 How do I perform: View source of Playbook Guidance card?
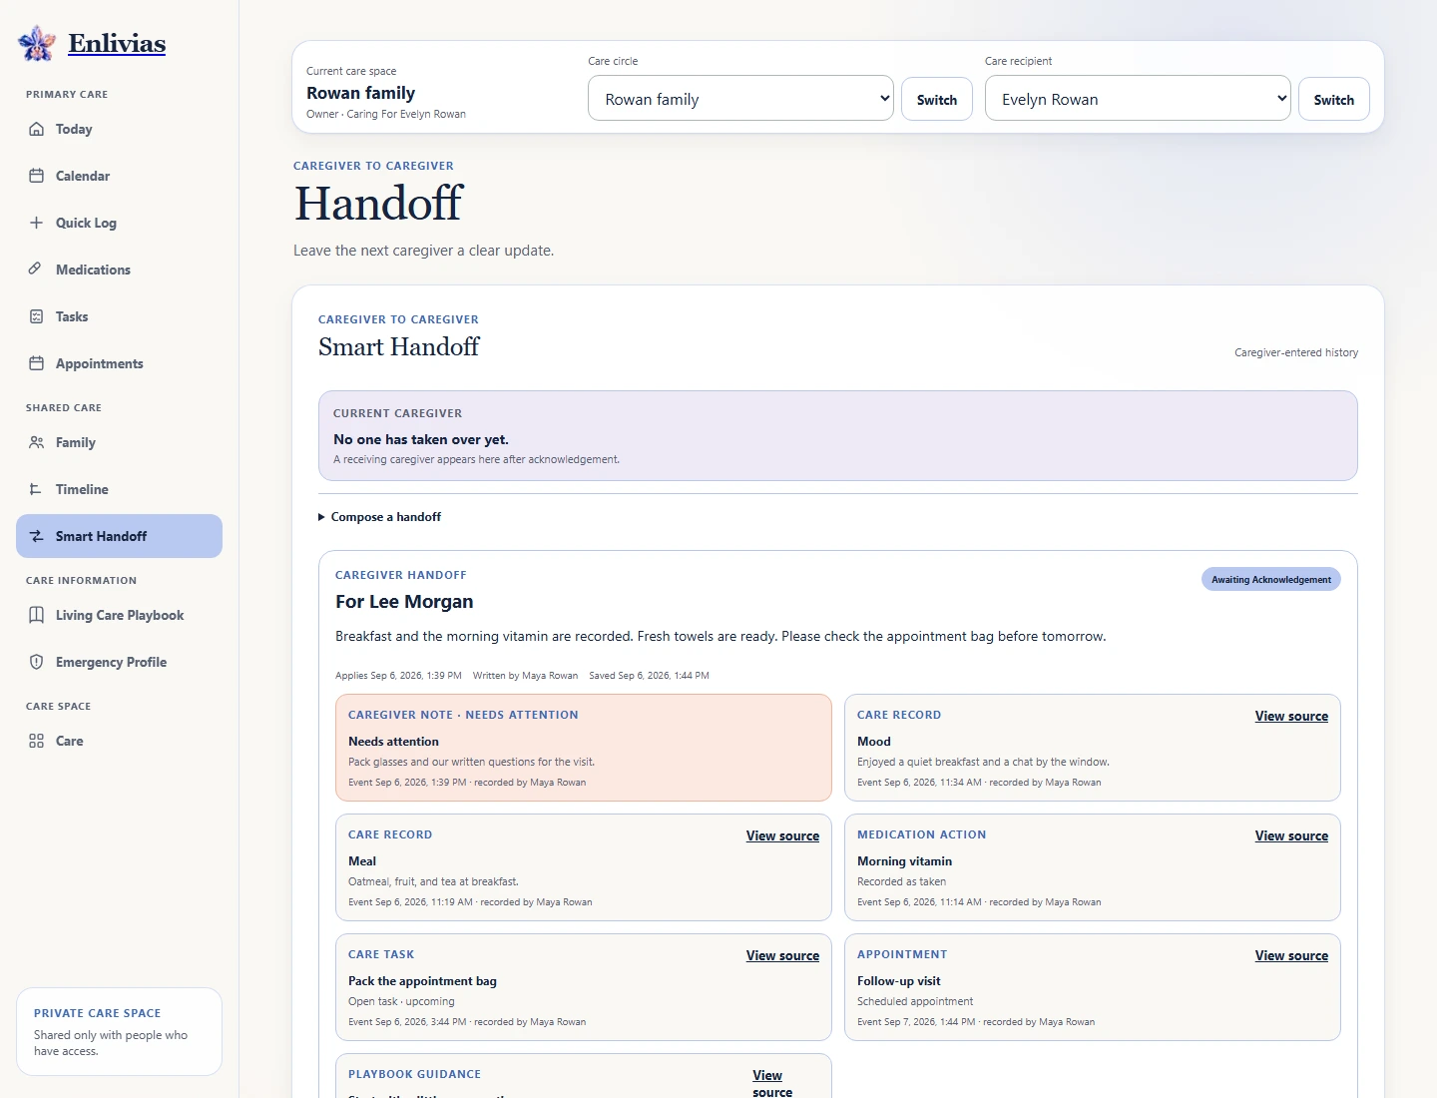(x=772, y=1083)
